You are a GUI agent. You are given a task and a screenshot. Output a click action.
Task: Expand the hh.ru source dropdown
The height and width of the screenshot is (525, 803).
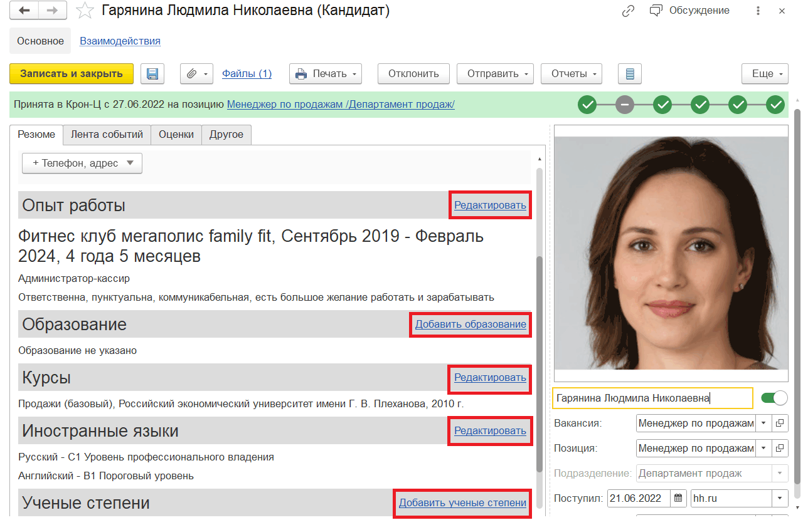pyautogui.click(x=780, y=499)
